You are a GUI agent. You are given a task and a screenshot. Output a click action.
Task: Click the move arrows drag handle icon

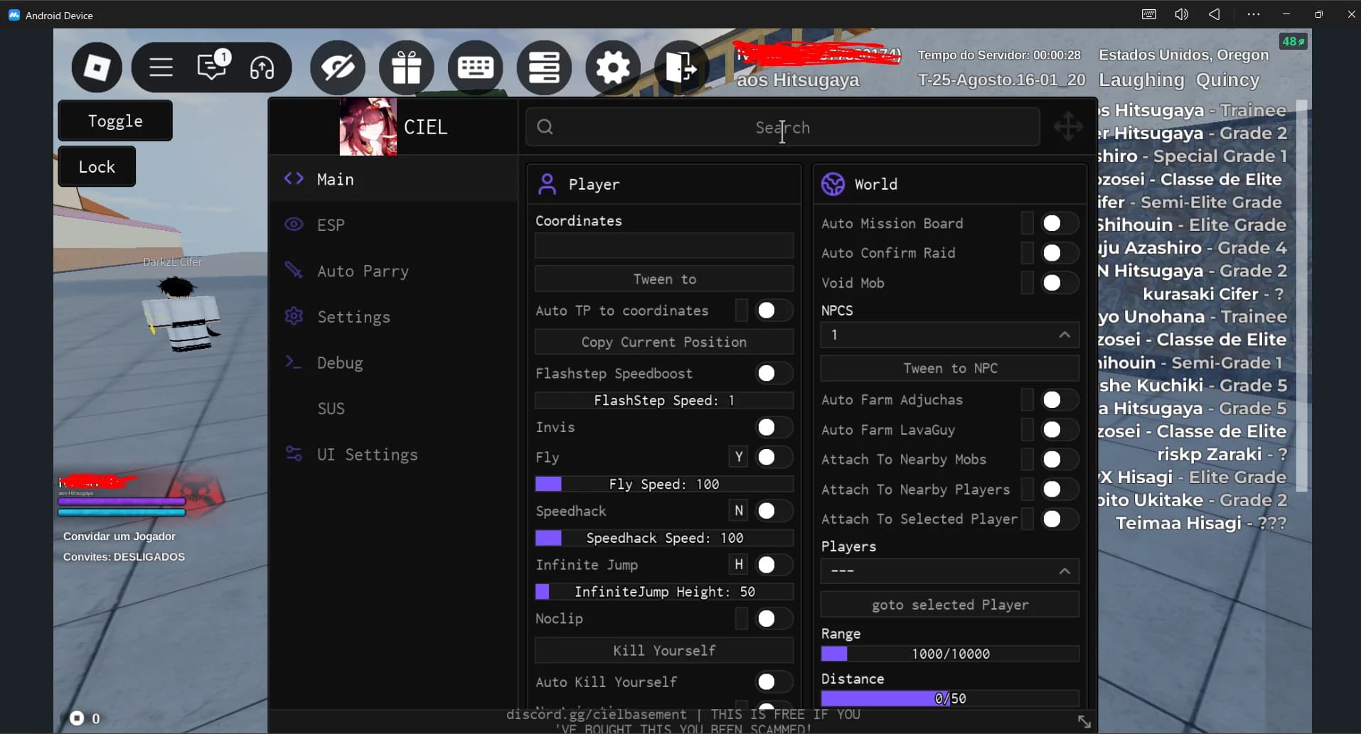click(1068, 127)
